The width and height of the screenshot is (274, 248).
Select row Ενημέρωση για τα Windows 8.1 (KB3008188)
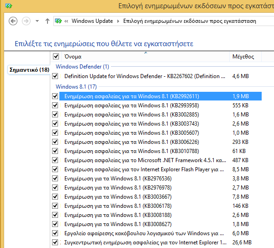[x=160, y=215]
